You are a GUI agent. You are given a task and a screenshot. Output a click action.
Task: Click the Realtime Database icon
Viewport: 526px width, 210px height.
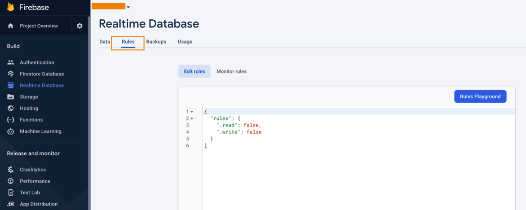click(x=11, y=85)
